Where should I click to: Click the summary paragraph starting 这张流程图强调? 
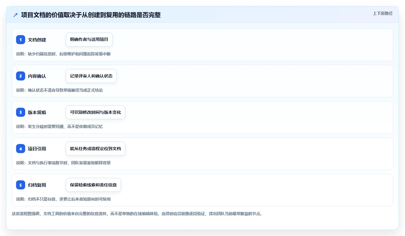tap(137, 214)
